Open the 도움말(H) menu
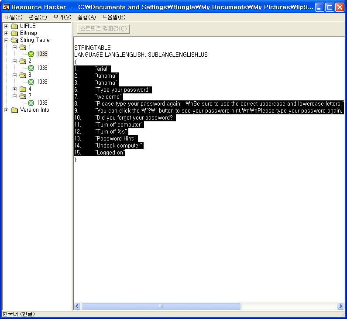This screenshot has width=347, height=319. coord(113,17)
